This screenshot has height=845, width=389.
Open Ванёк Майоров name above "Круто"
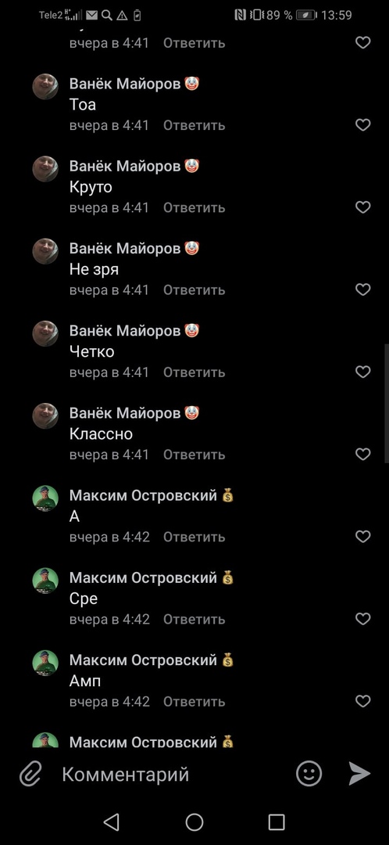click(125, 166)
